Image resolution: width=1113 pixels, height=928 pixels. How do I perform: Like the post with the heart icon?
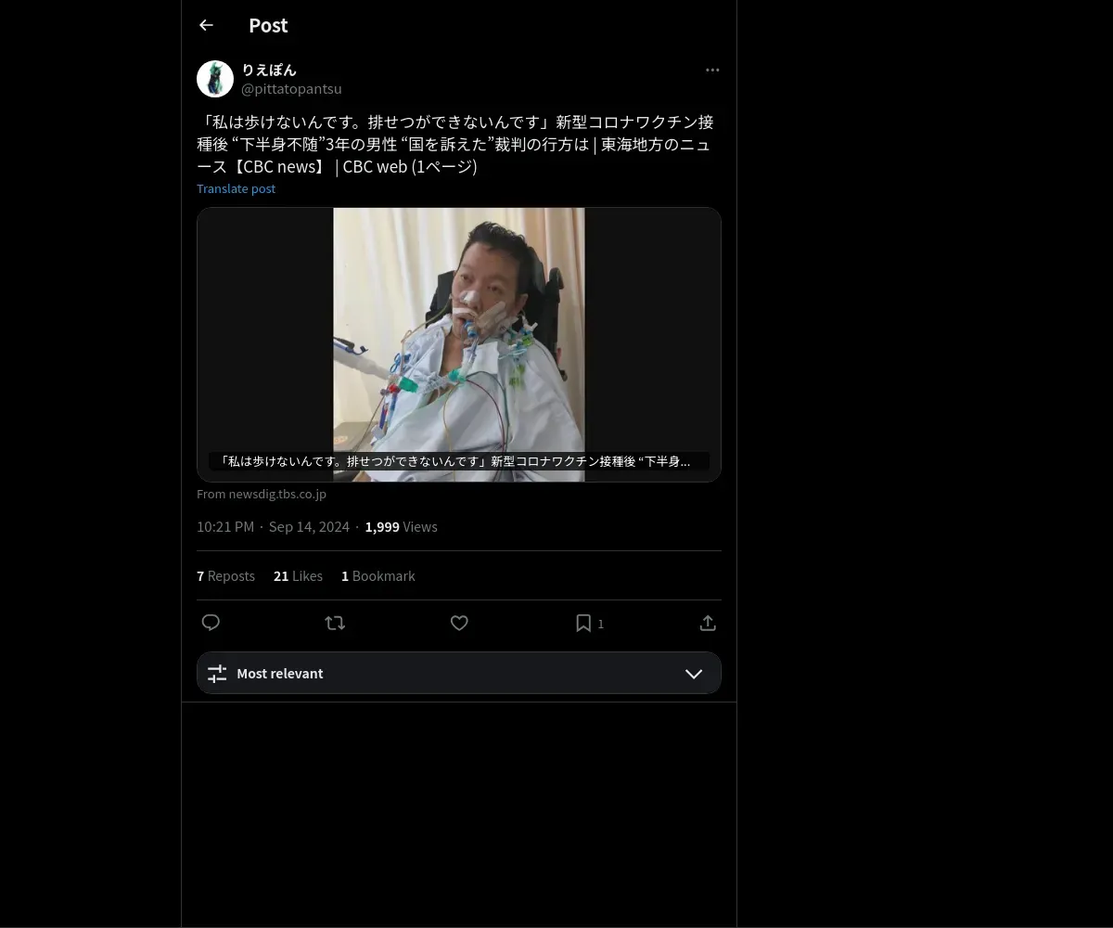click(459, 623)
